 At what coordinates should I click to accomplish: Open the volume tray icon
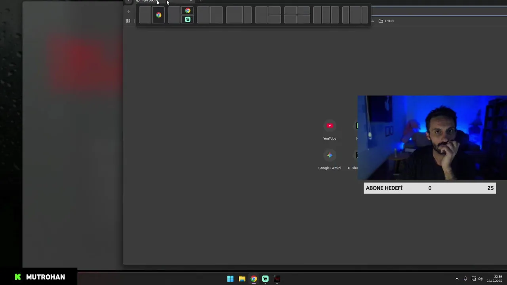click(480, 279)
